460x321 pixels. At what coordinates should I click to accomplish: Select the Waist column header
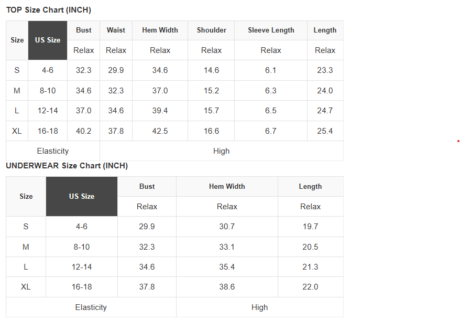pyautogui.click(x=116, y=30)
